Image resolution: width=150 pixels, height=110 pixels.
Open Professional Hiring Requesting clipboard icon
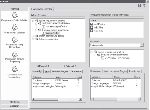coord(14,40)
